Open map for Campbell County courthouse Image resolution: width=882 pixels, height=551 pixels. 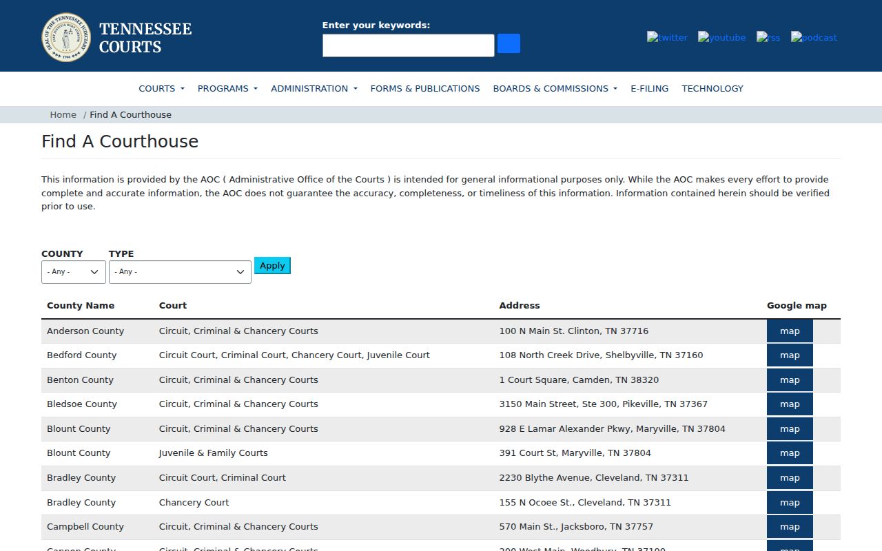(x=790, y=527)
